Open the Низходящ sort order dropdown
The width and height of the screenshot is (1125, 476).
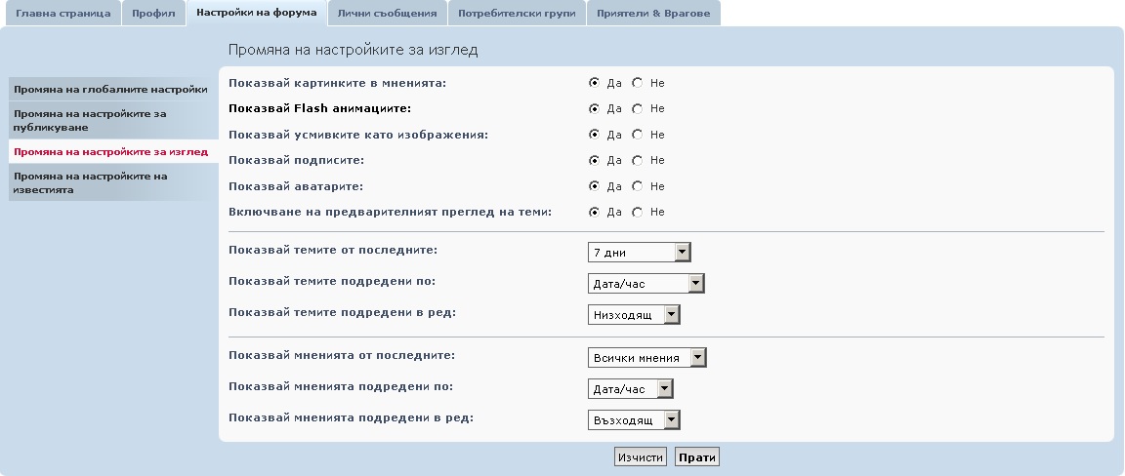(x=634, y=314)
